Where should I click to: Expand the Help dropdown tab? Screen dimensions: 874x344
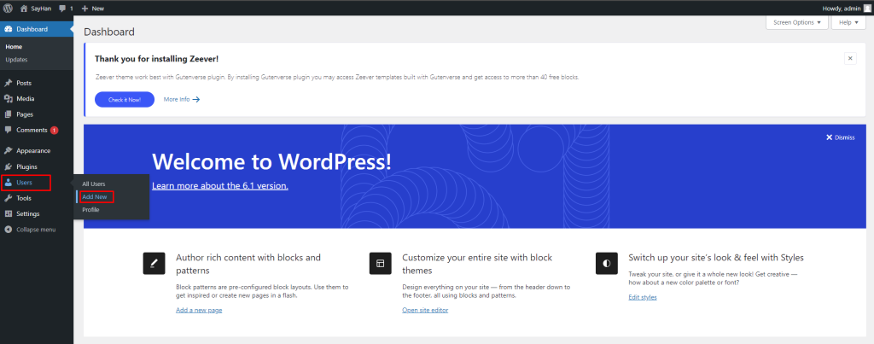click(848, 22)
